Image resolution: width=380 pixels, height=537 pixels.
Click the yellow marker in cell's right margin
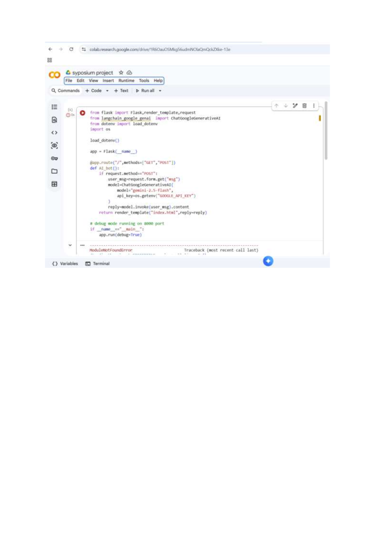pyautogui.click(x=320, y=118)
